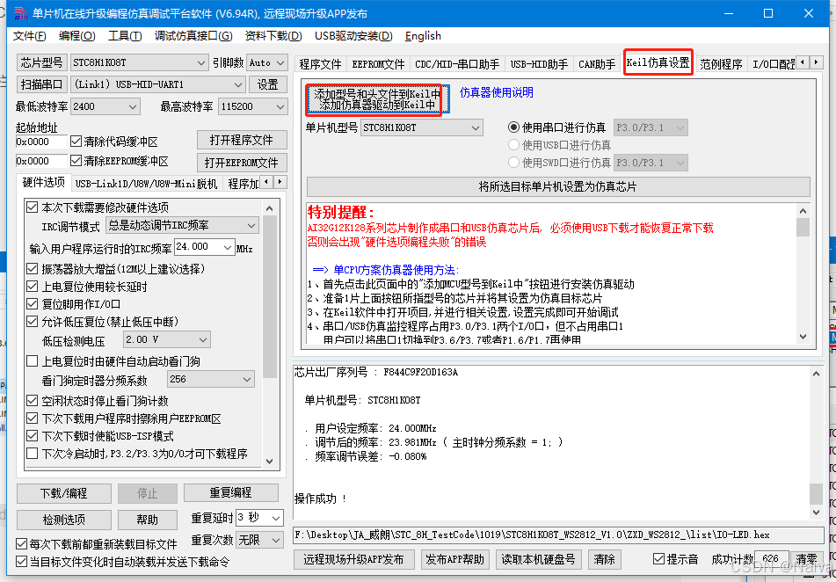Viewport: 836px width, 582px height.
Task: Toggle 空闲状态时停止看门狗计数 checkbox
Action: (x=33, y=401)
